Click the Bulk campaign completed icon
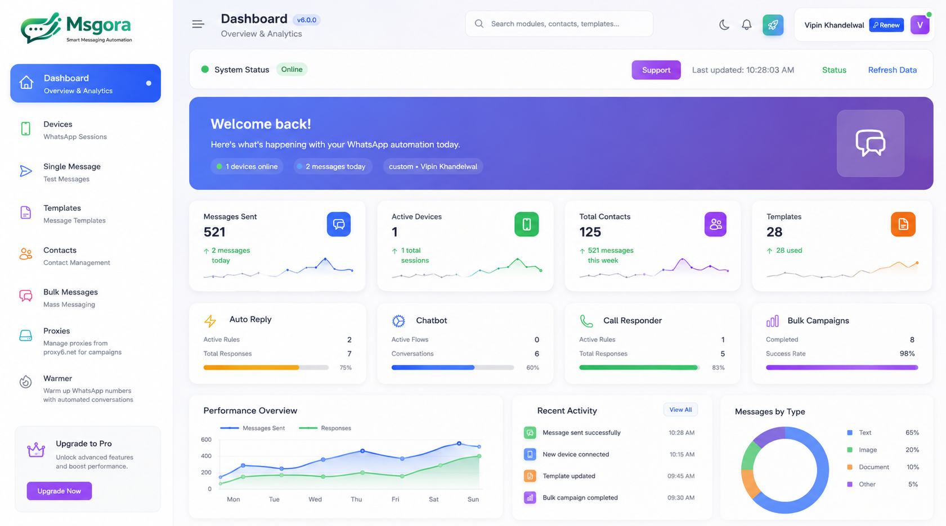The image size is (946, 526). [530, 497]
